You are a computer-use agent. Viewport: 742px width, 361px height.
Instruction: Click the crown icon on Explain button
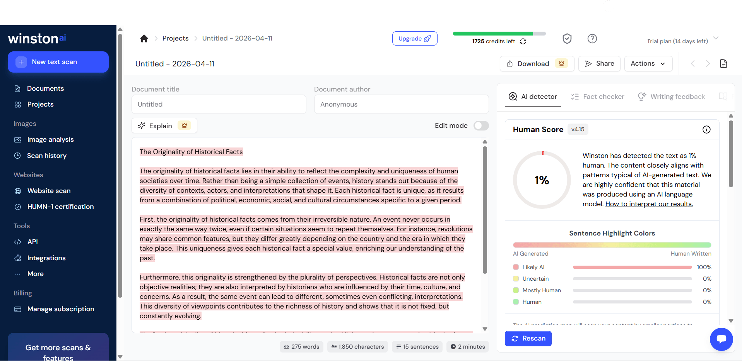(184, 125)
